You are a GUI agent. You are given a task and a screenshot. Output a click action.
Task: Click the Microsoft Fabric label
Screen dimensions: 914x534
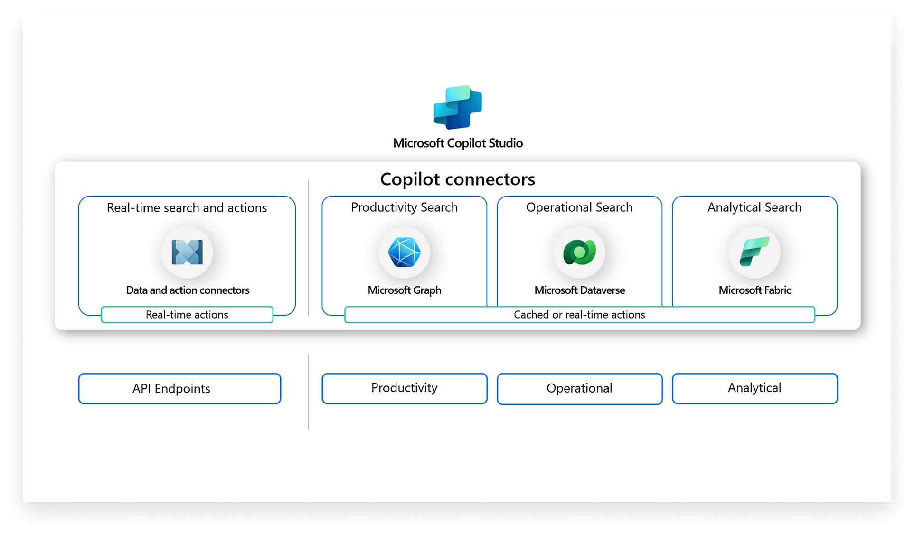[755, 290]
